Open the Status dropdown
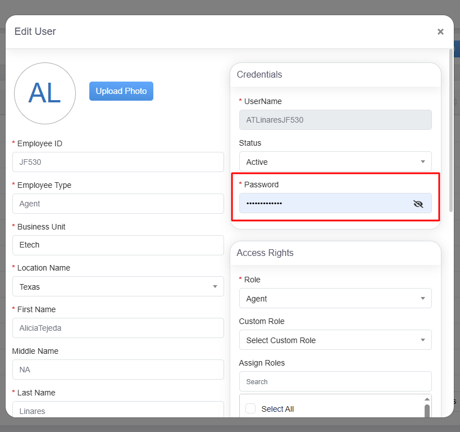460x432 pixels. (x=335, y=162)
